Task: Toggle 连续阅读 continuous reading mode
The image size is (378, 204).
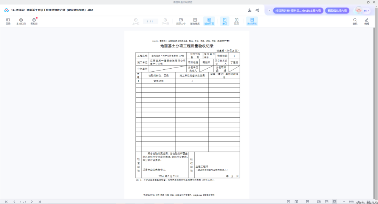Action: [x=252, y=21]
